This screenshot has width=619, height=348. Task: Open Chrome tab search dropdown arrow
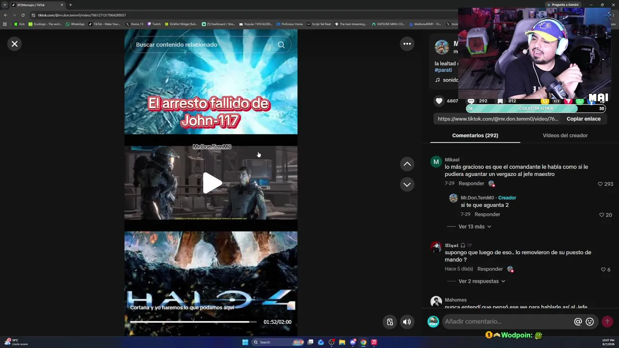click(5, 5)
